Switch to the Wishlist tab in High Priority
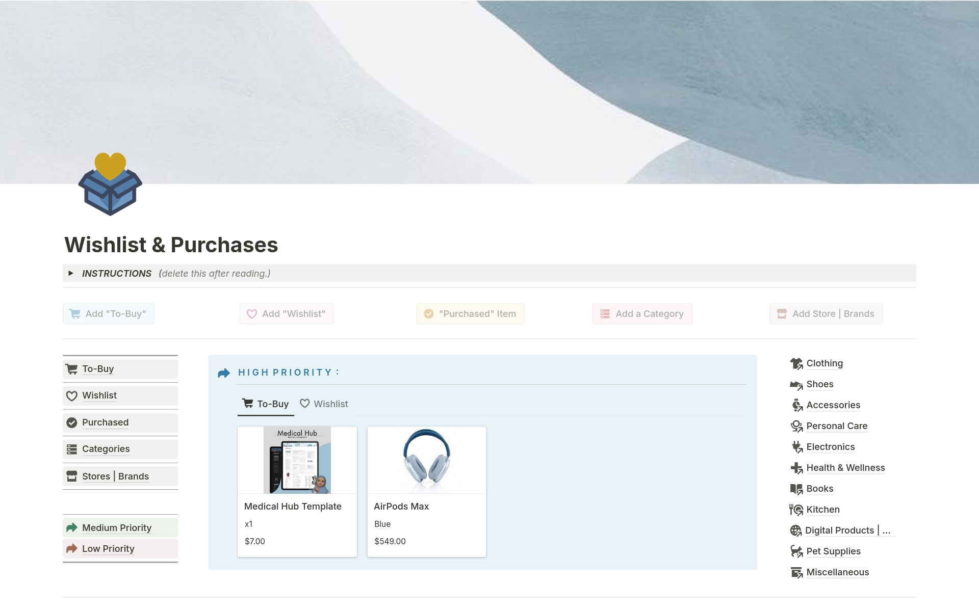Viewport: 979px width, 611px height. [324, 404]
